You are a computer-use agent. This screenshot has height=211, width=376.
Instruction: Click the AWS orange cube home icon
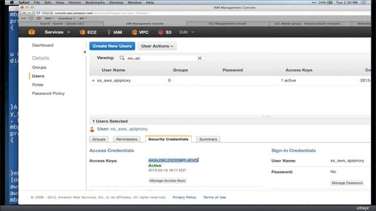pyautogui.click(x=32, y=32)
